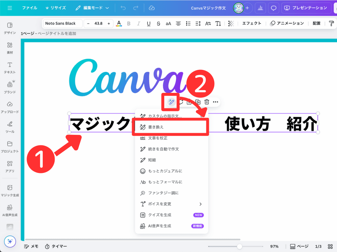Open the アップロード sidebar panel
Viewport: 337px width, 252px height.
point(10,107)
